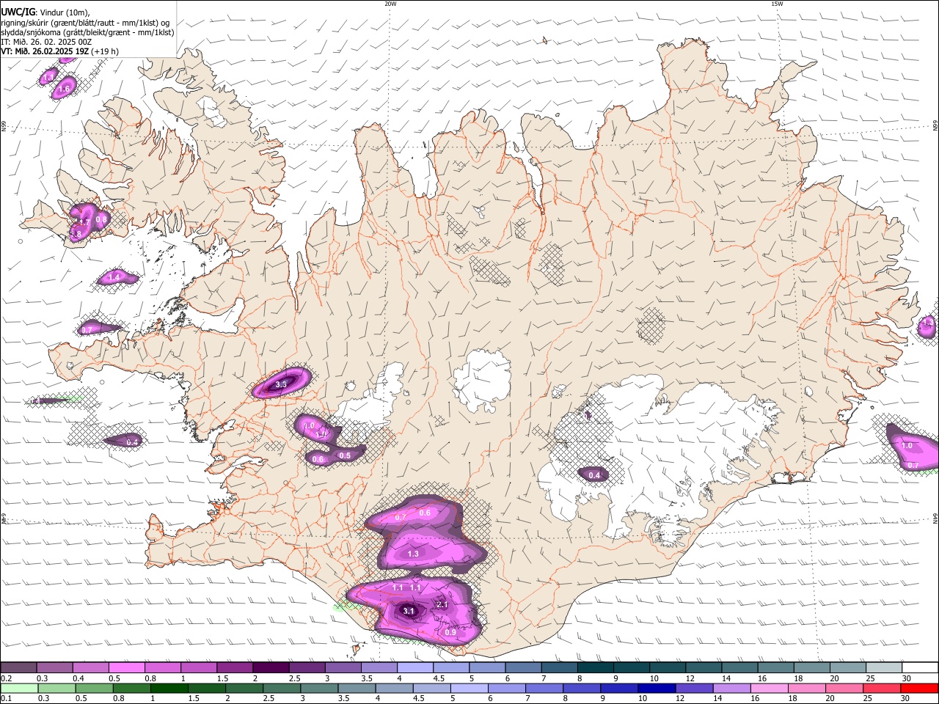Click lower legend deep blue swatch labeled 10
The height and width of the screenshot is (704, 939).
point(657,689)
